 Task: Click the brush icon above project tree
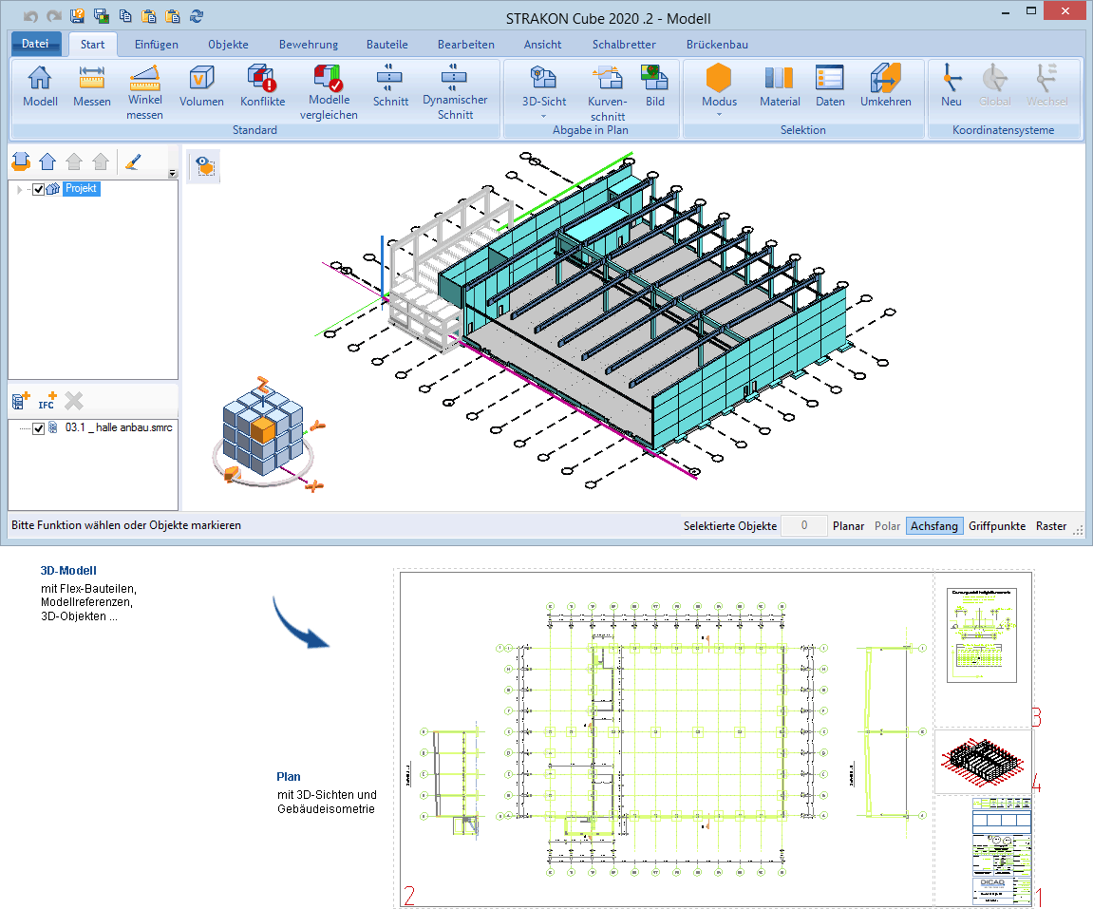click(132, 161)
